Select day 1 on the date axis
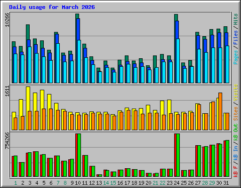 tap(16, 183)
